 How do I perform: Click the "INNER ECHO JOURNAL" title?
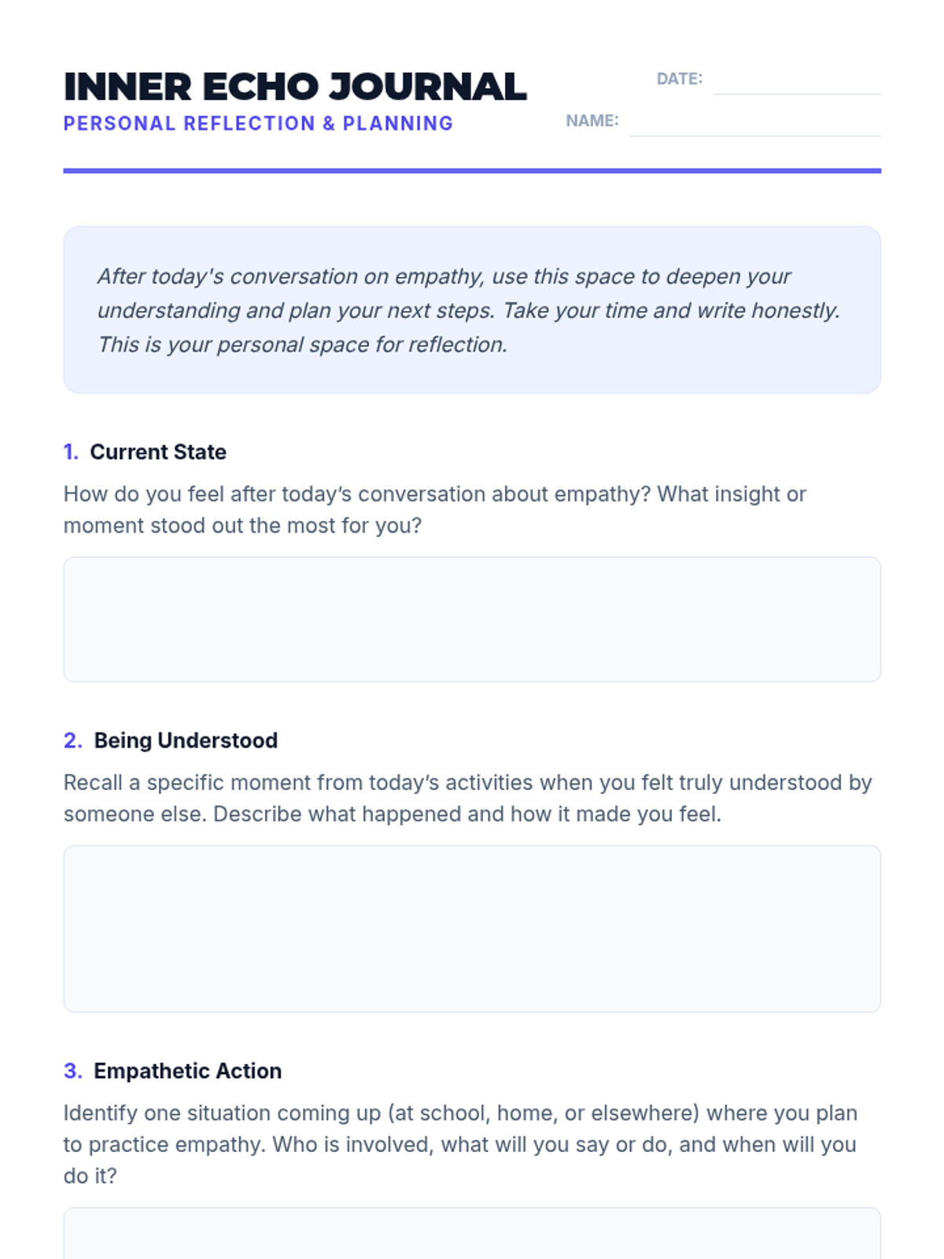pos(295,87)
